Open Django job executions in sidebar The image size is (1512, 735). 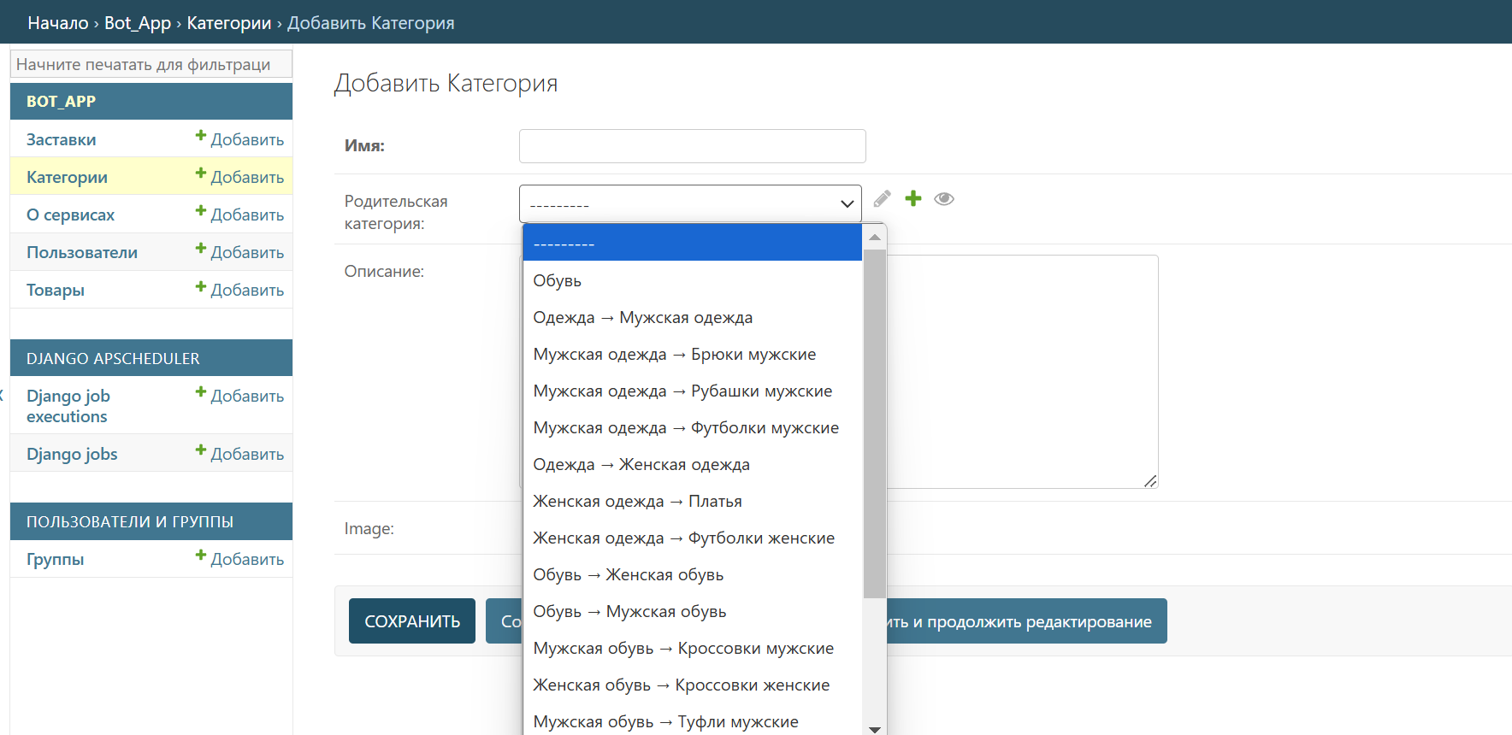pos(68,406)
